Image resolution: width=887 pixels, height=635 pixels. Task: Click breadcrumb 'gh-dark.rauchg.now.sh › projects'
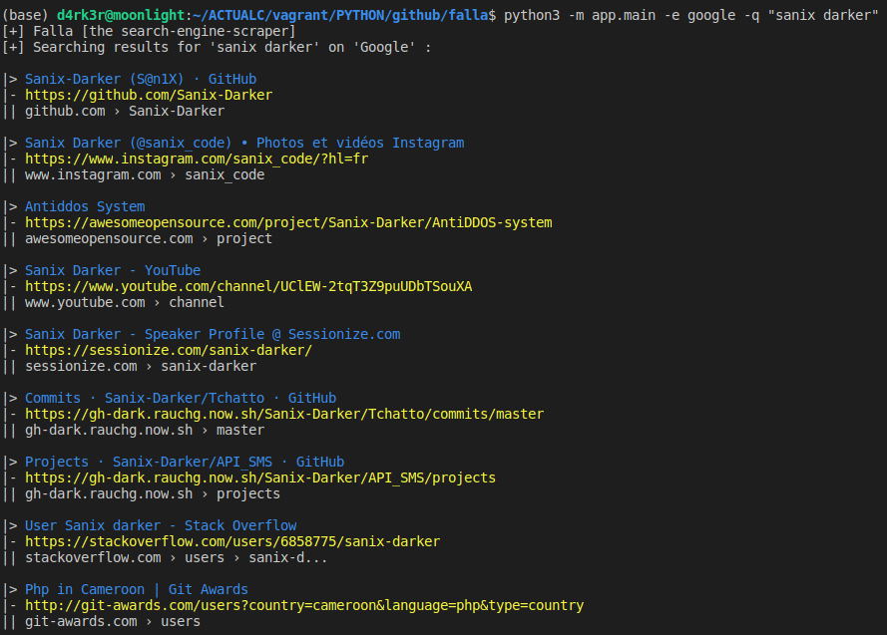pos(153,494)
